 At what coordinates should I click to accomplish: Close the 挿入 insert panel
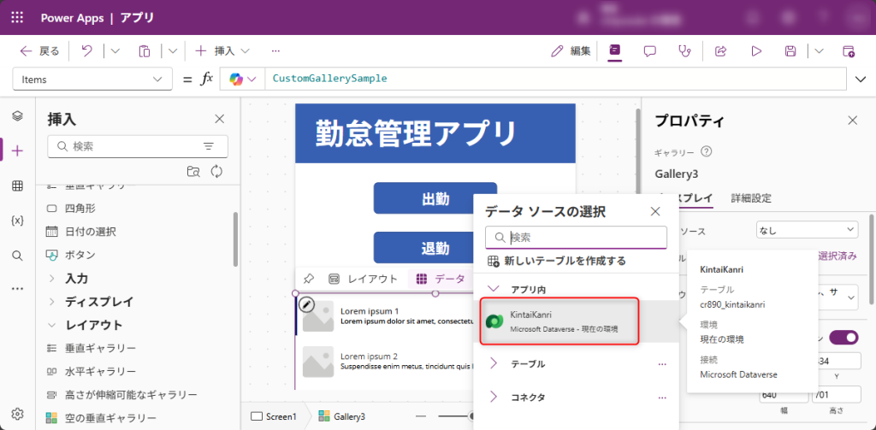220,118
